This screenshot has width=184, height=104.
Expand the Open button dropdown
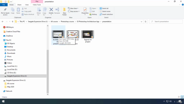click(97, 8)
